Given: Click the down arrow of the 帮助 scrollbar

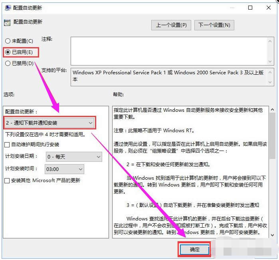Looking at the screenshot, I should pyautogui.click(x=272, y=235).
